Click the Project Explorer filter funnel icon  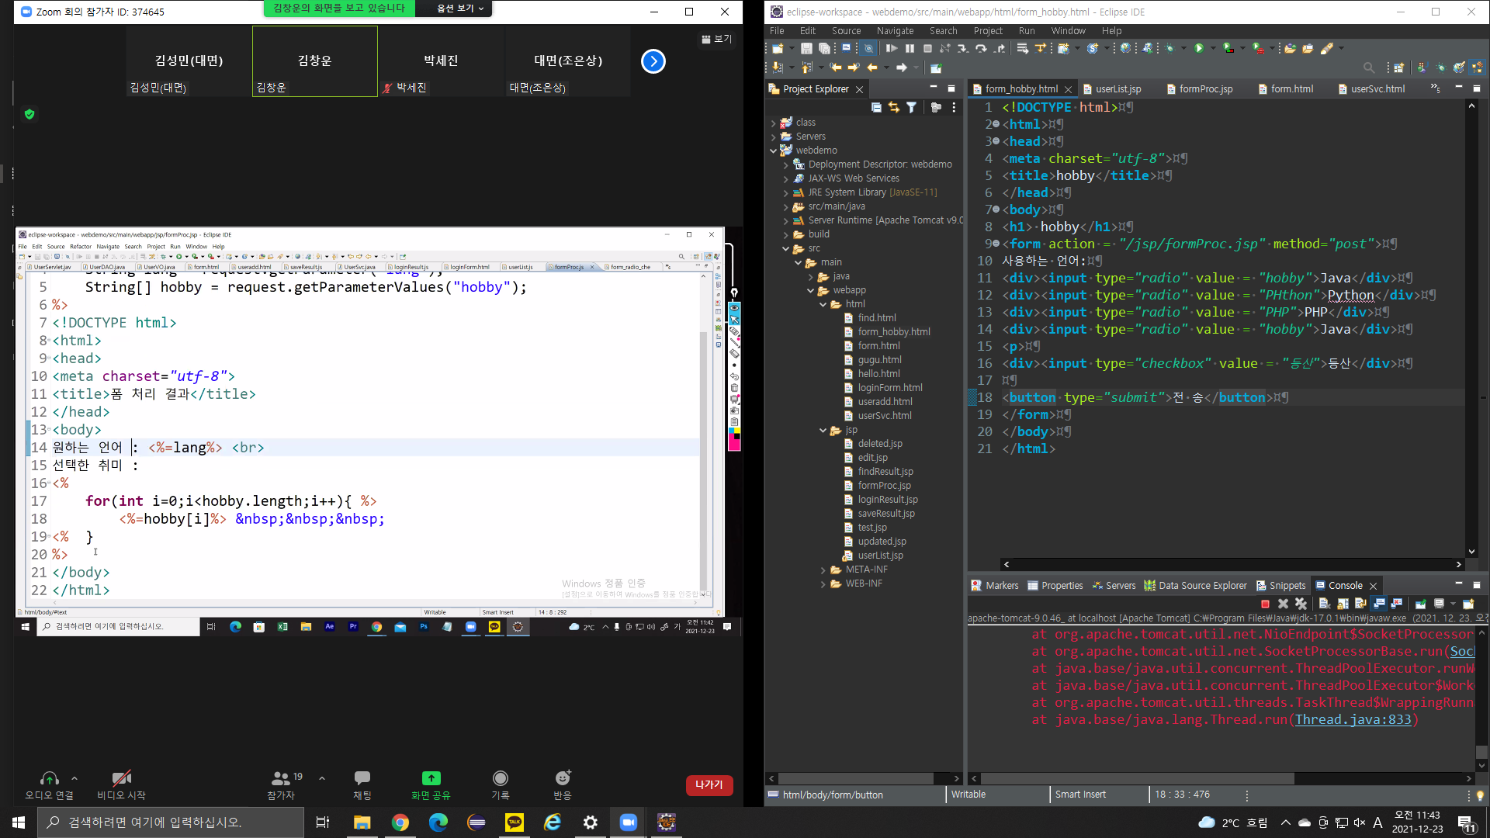912,108
